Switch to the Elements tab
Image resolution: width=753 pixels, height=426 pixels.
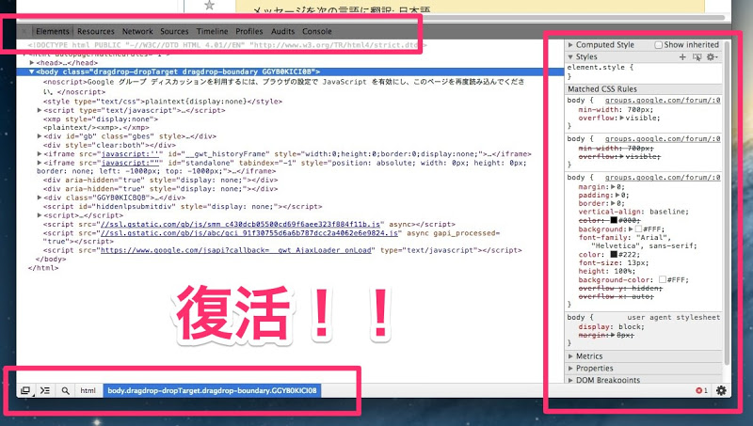tap(53, 31)
